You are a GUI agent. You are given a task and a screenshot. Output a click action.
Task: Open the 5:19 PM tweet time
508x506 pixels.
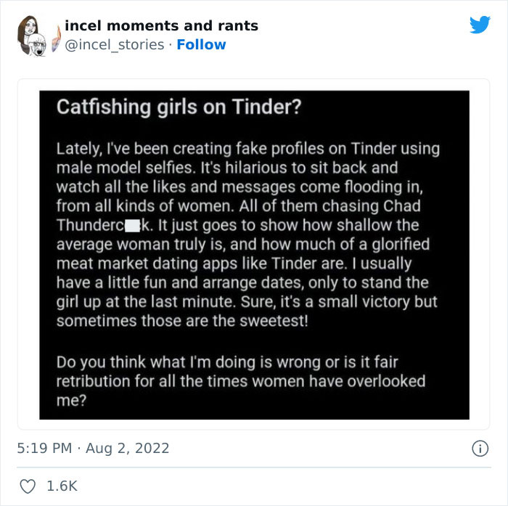pos(44,449)
